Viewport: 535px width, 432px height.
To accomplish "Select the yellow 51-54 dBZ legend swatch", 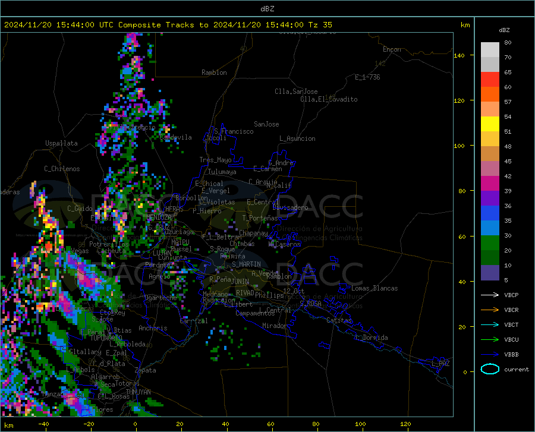I will click(490, 124).
